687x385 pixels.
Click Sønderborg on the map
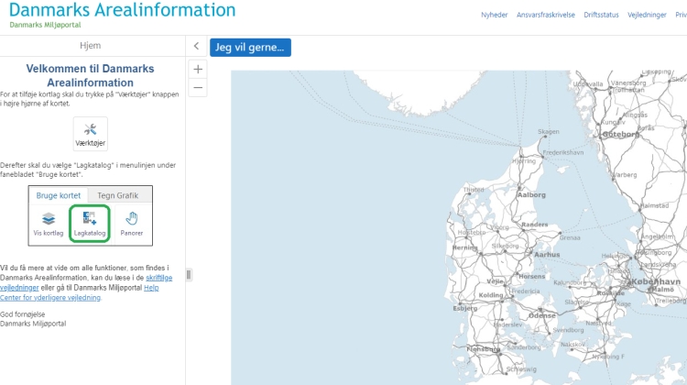click(524, 346)
